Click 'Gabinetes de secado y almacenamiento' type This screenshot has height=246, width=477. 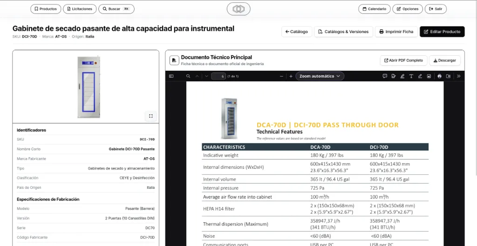tap(121, 168)
